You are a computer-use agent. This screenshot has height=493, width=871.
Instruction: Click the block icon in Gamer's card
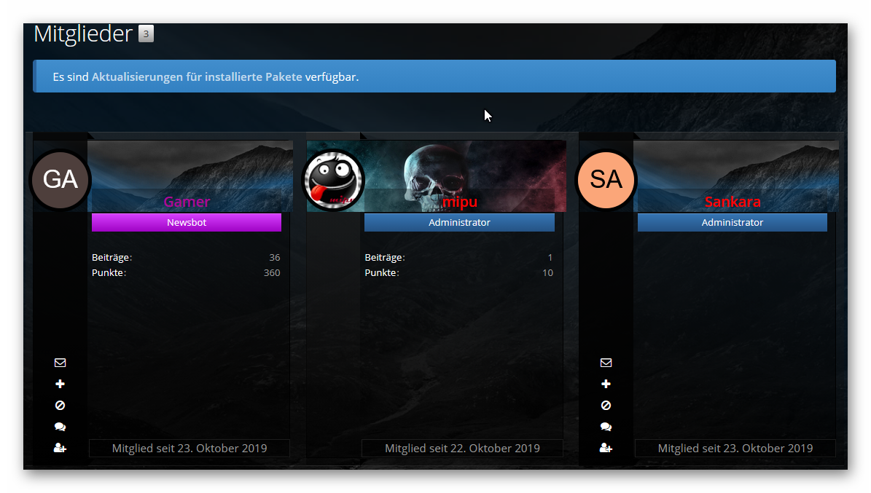click(60, 406)
